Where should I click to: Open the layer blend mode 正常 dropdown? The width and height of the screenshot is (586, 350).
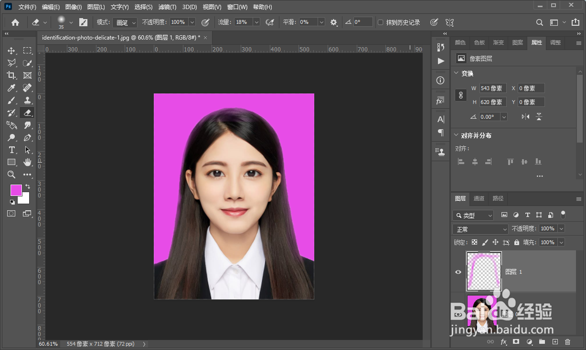pyautogui.click(x=480, y=229)
